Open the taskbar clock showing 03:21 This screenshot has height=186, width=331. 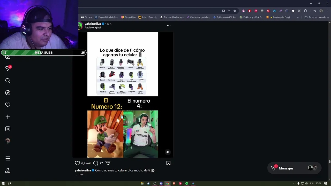(x=318, y=183)
